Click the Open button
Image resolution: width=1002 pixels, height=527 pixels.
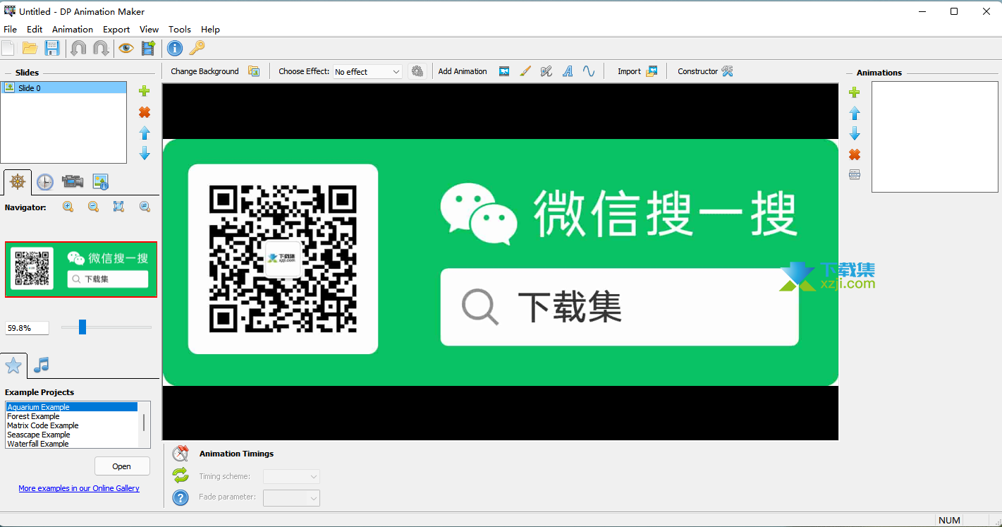coord(122,466)
